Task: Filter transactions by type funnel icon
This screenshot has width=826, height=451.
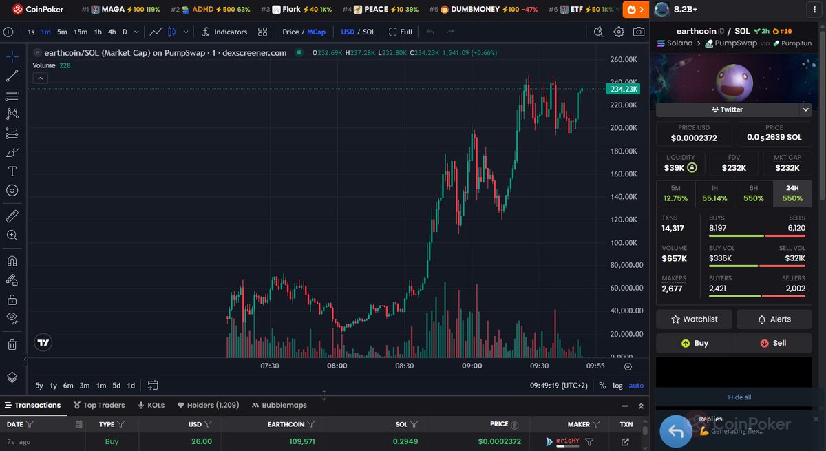Action: [x=120, y=424]
